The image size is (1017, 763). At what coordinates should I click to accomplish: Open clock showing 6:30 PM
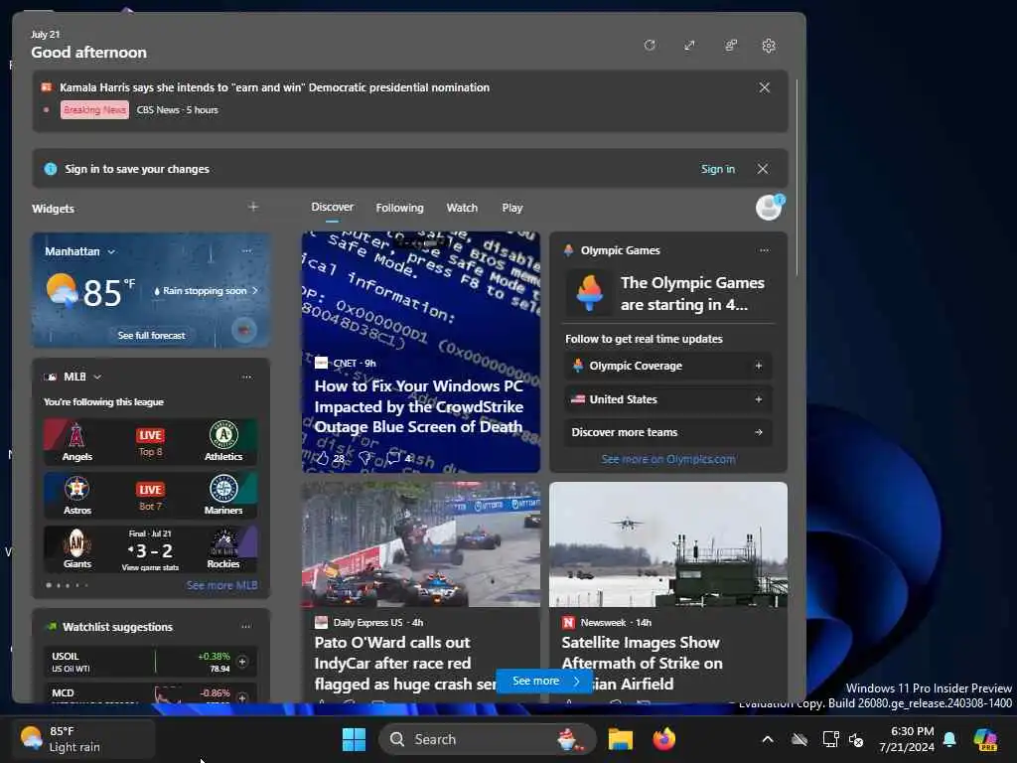906,739
